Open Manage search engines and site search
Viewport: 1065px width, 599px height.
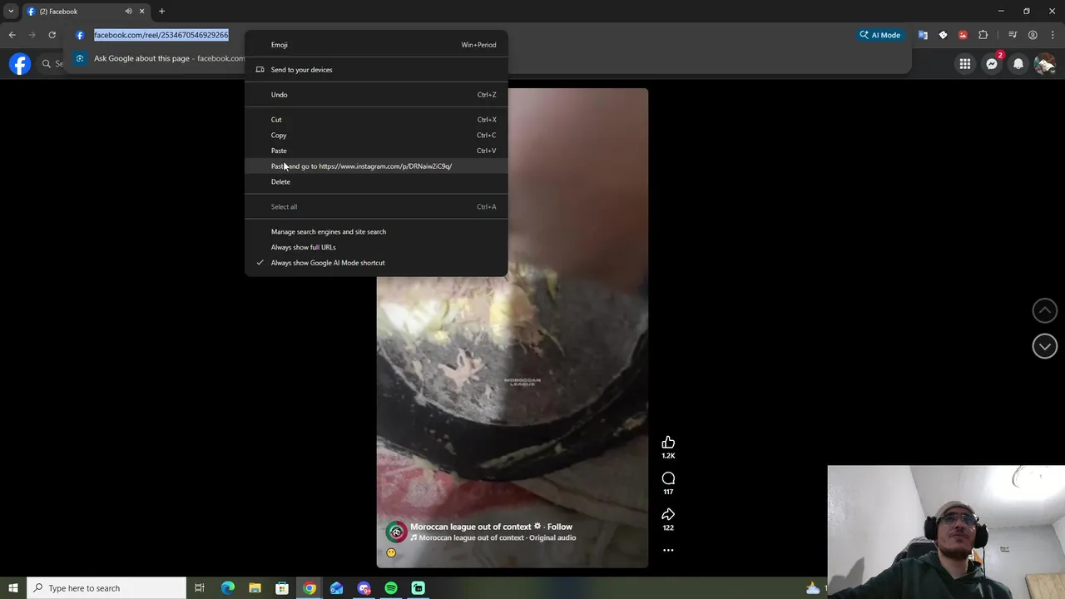(x=376, y=232)
